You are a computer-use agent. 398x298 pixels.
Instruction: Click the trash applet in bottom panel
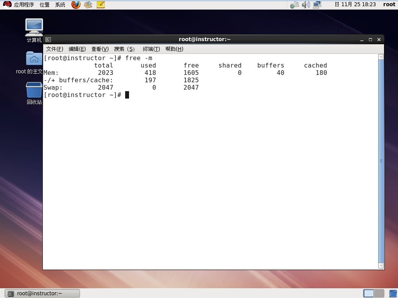[x=393, y=293]
